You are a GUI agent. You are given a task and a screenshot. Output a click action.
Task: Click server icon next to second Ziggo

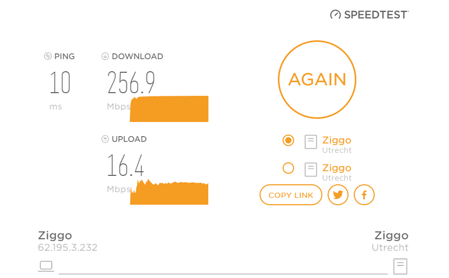(311, 170)
